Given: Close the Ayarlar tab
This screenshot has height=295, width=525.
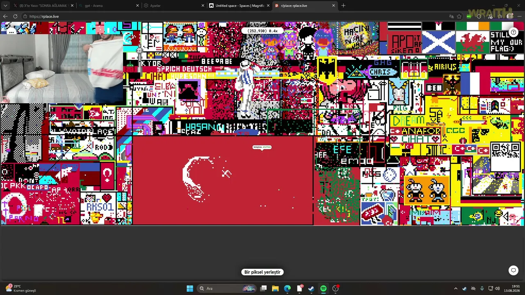Looking at the screenshot, I should point(203,6).
